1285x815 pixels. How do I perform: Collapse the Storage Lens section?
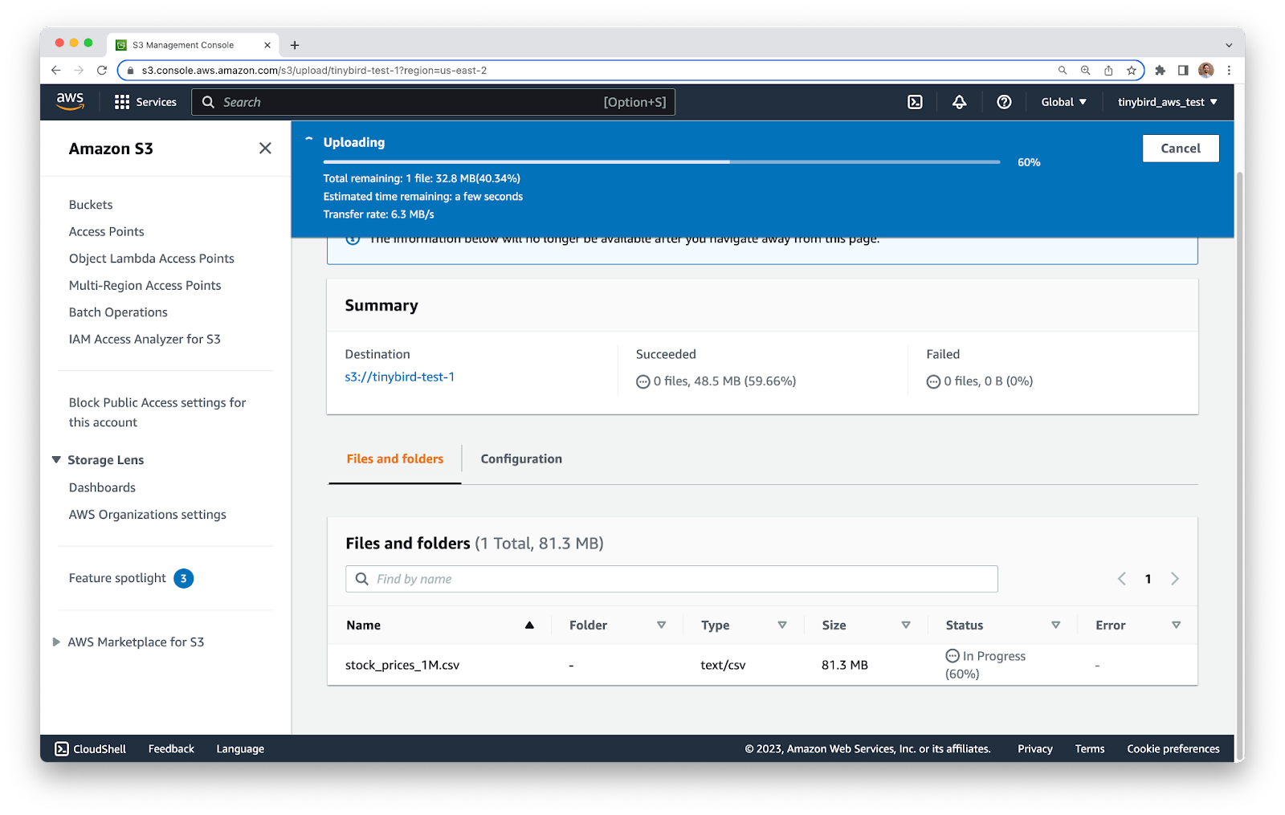click(56, 460)
